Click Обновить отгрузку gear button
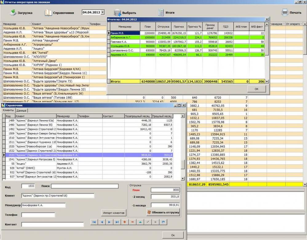 [163, 212]
